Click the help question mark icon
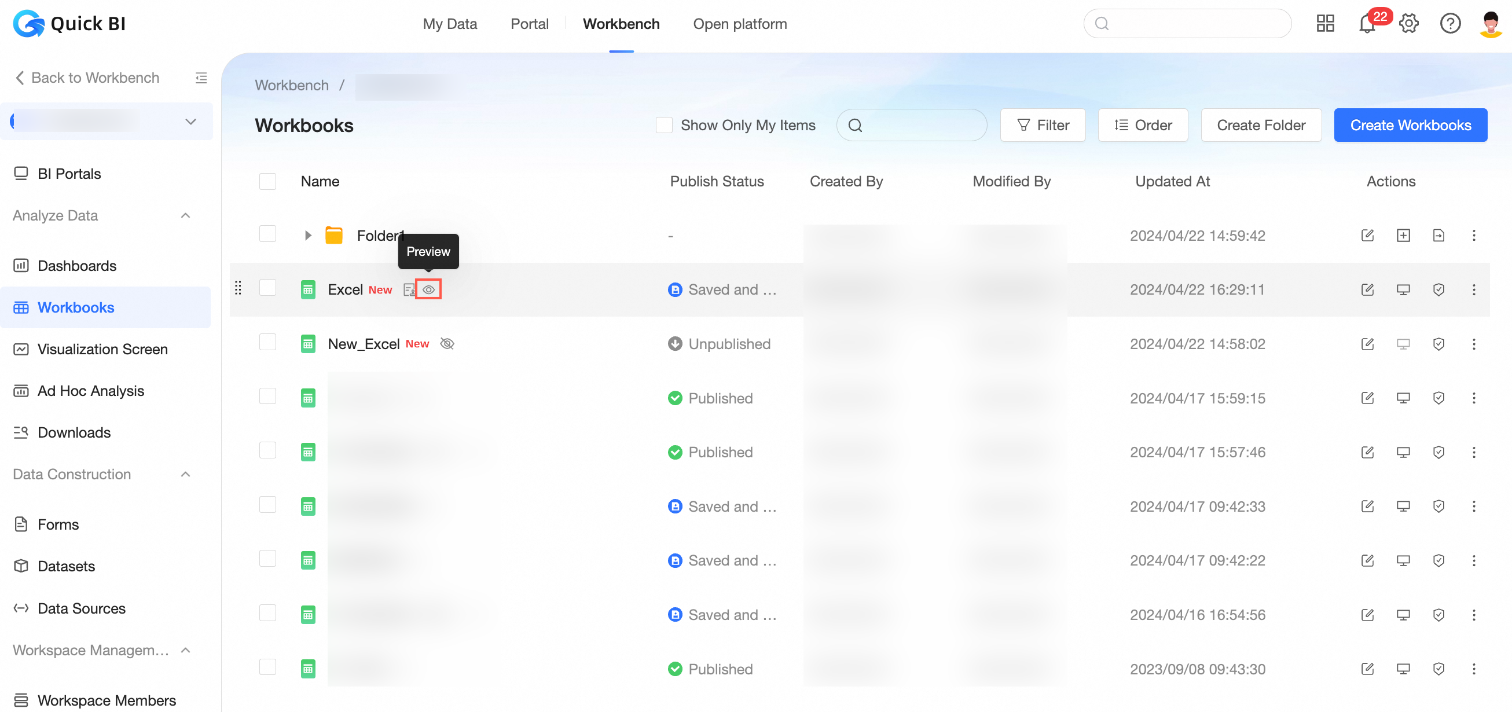The height and width of the screenshot is (712, 1512). [x=1450, y=24]
